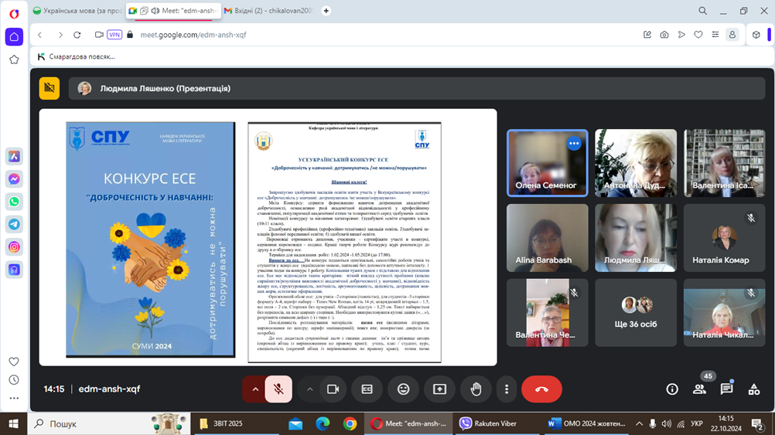Turn on the camera in Meet
Viewport: 775px width, 435px height.
point(333,389)
